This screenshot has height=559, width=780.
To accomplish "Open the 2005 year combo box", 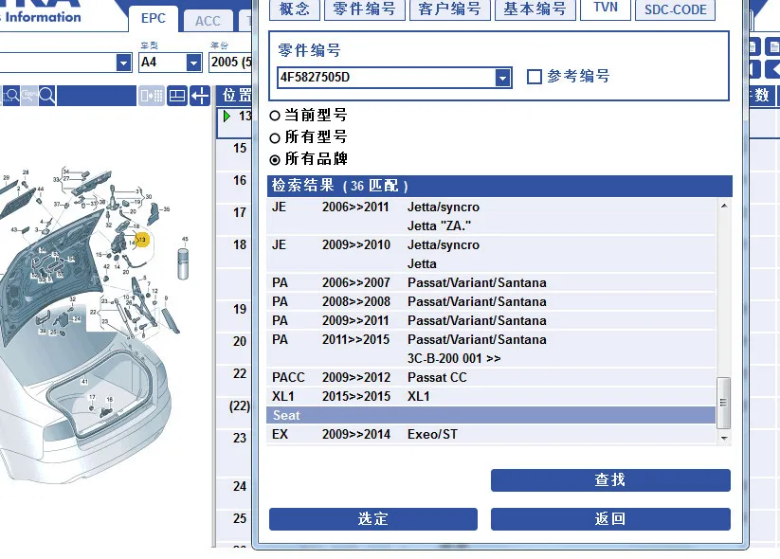I will click(x=231, y=63).
